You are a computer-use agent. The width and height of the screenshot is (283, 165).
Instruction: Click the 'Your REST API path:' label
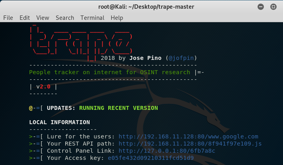point(81,144)
